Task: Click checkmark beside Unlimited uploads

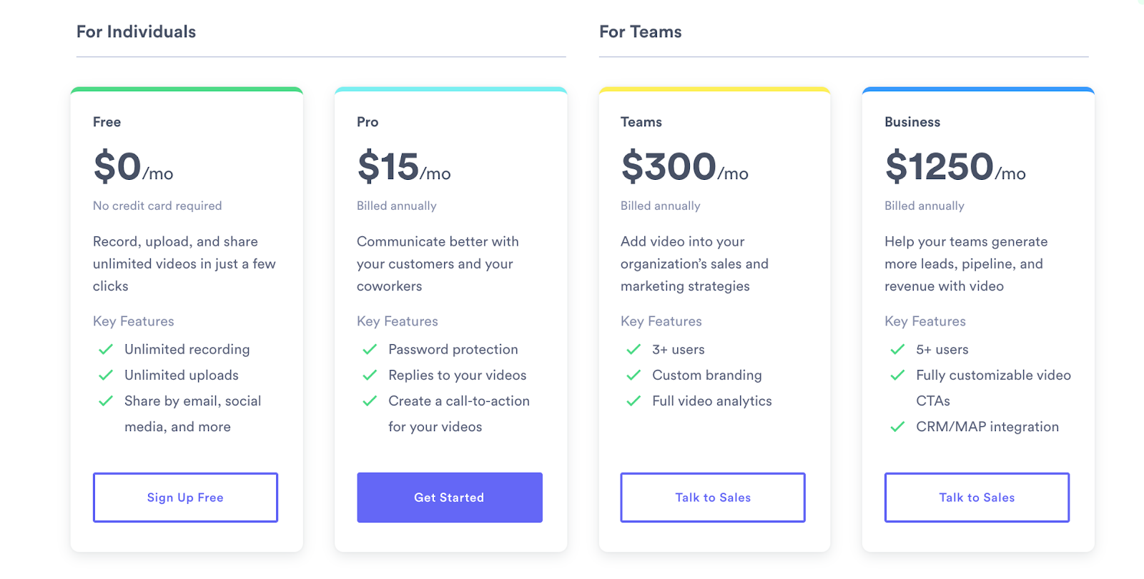Action: pos(106,375)
